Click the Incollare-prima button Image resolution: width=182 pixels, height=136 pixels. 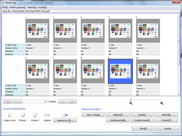point(118,120)
